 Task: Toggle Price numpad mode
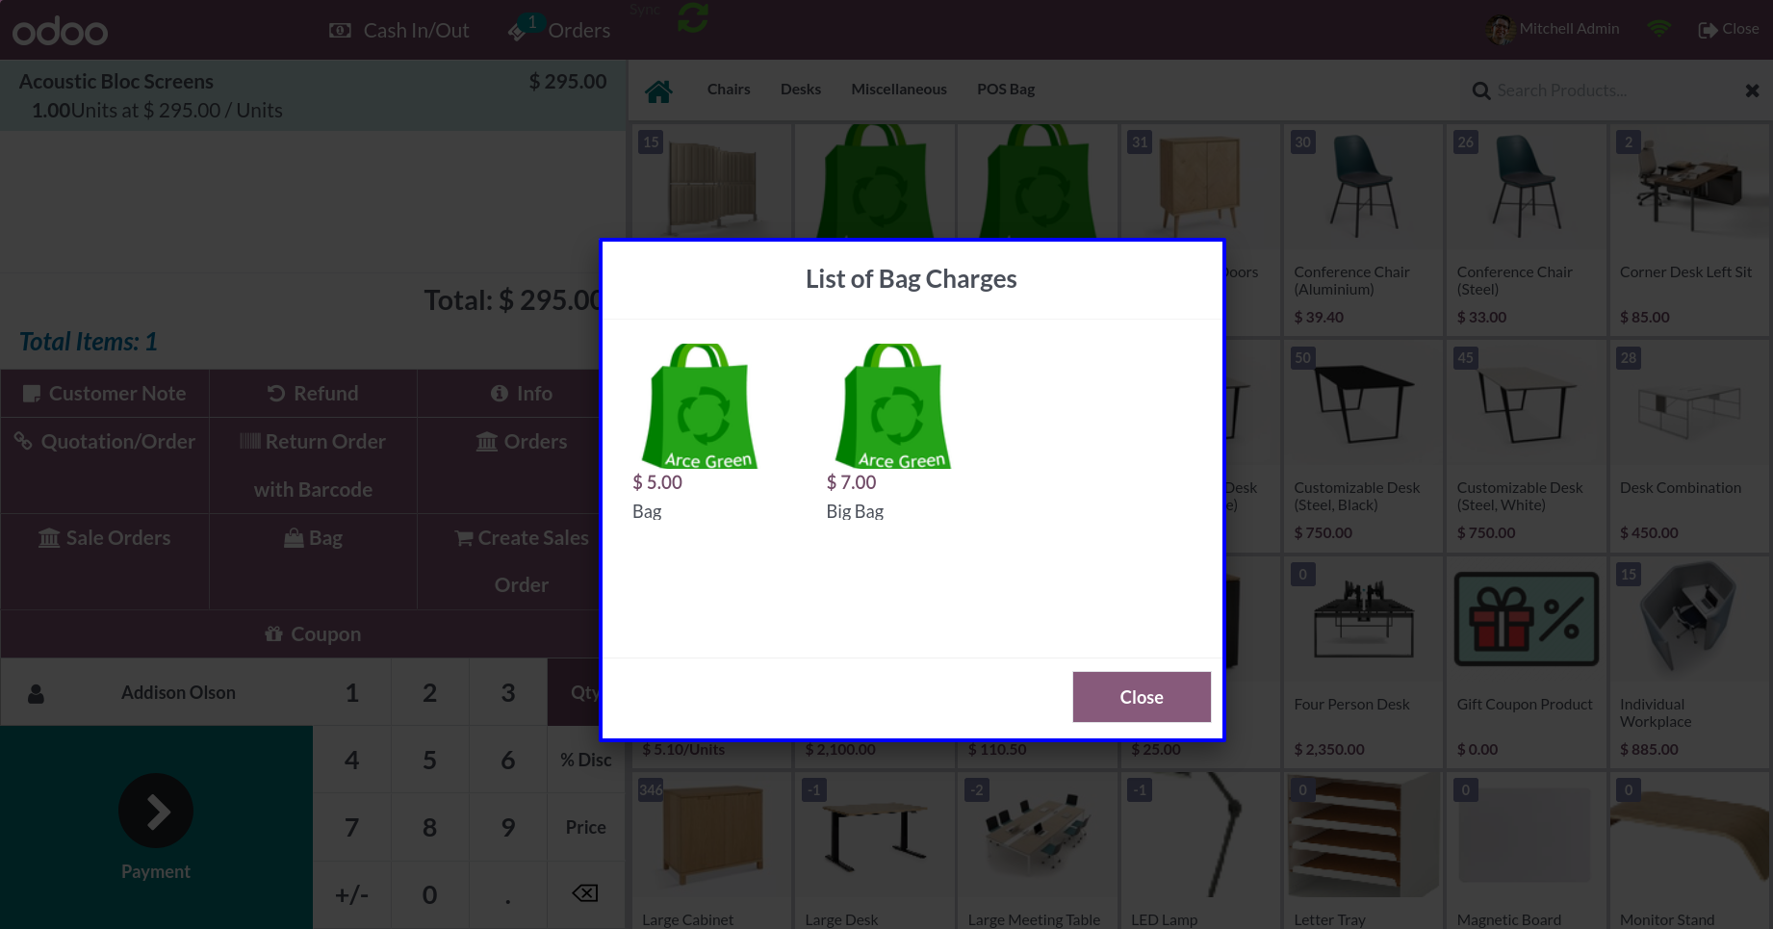[x=585, y=827]
